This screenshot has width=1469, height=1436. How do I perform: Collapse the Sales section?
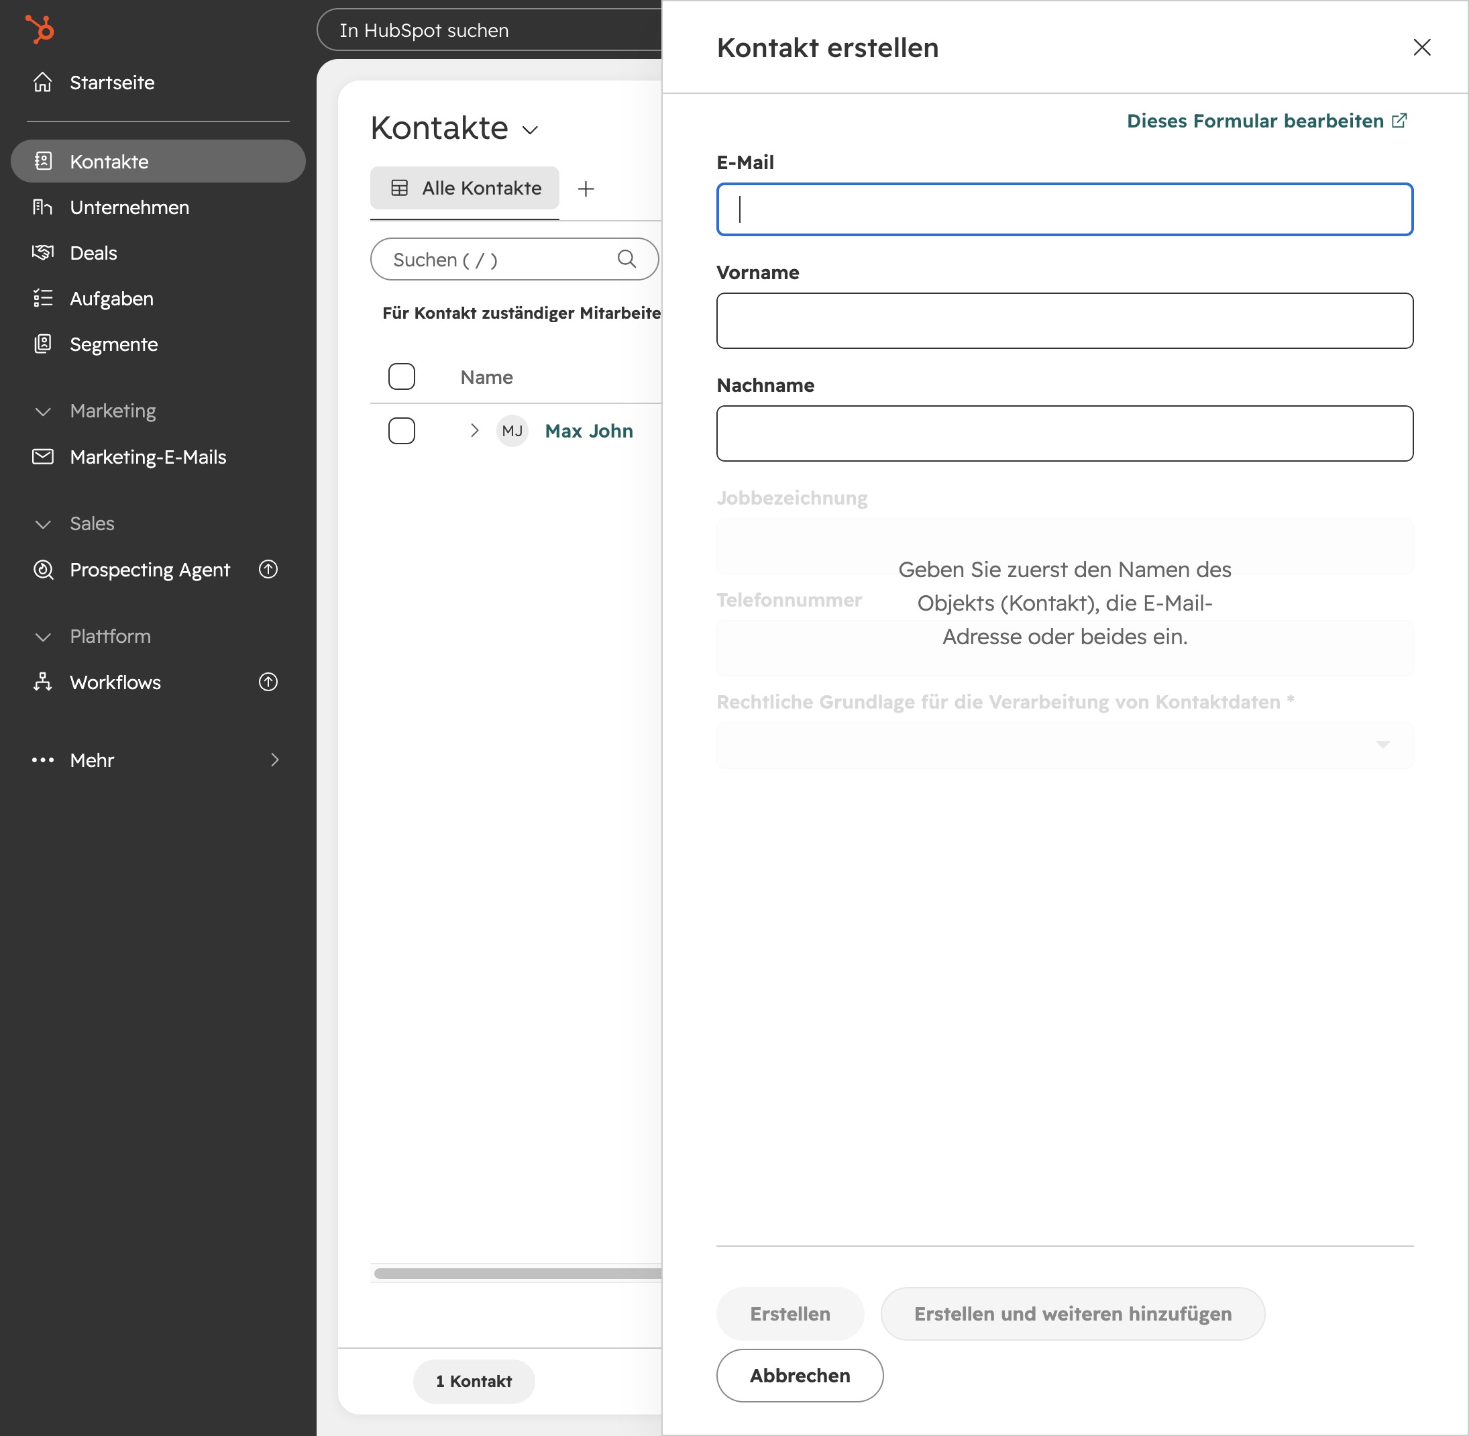coord(43,524)
